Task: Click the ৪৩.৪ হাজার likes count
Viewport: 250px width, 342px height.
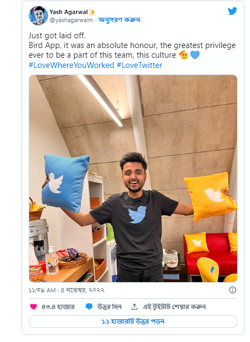Action: [58, 307]
